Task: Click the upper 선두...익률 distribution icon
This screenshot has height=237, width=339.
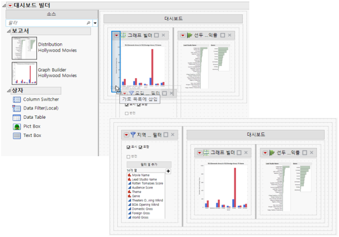Action: pos(190,35)
